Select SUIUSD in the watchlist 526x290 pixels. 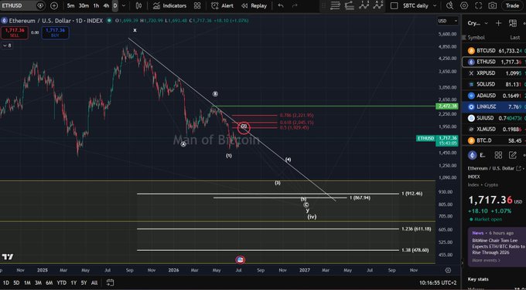click(494, 118)
